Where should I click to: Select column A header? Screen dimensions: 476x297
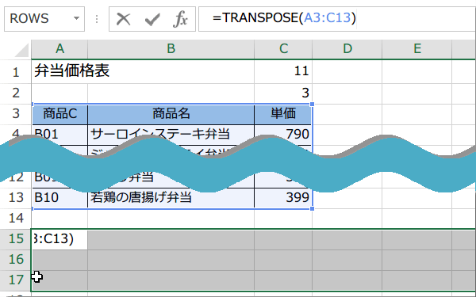pos(59,48)
